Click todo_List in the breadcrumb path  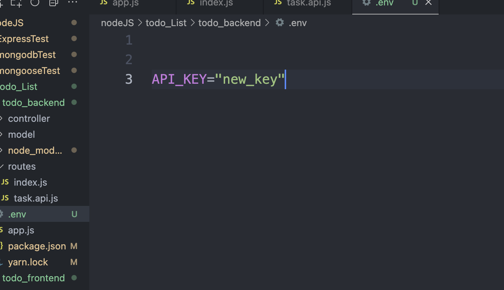(166, 23)
